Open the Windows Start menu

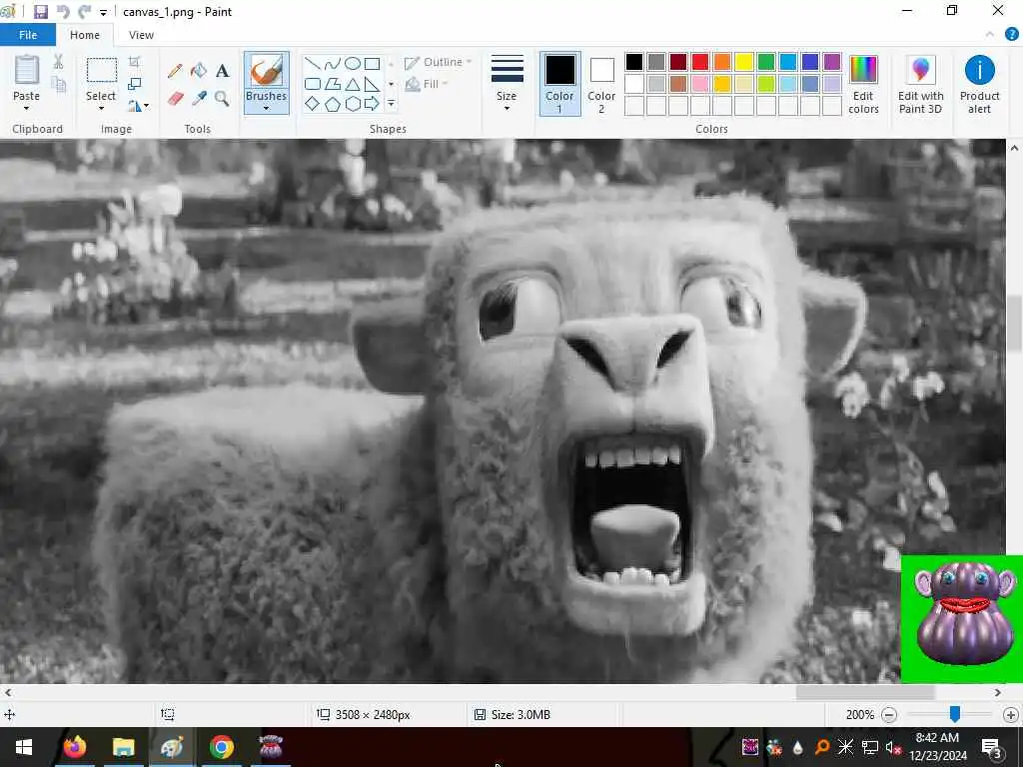[24, 747]
